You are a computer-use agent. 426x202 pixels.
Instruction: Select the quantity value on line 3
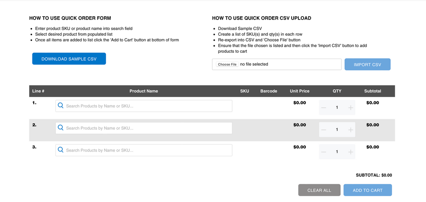click(337, 152)
